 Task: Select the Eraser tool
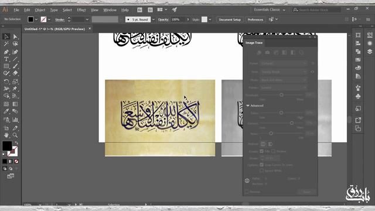pos(15,73)
